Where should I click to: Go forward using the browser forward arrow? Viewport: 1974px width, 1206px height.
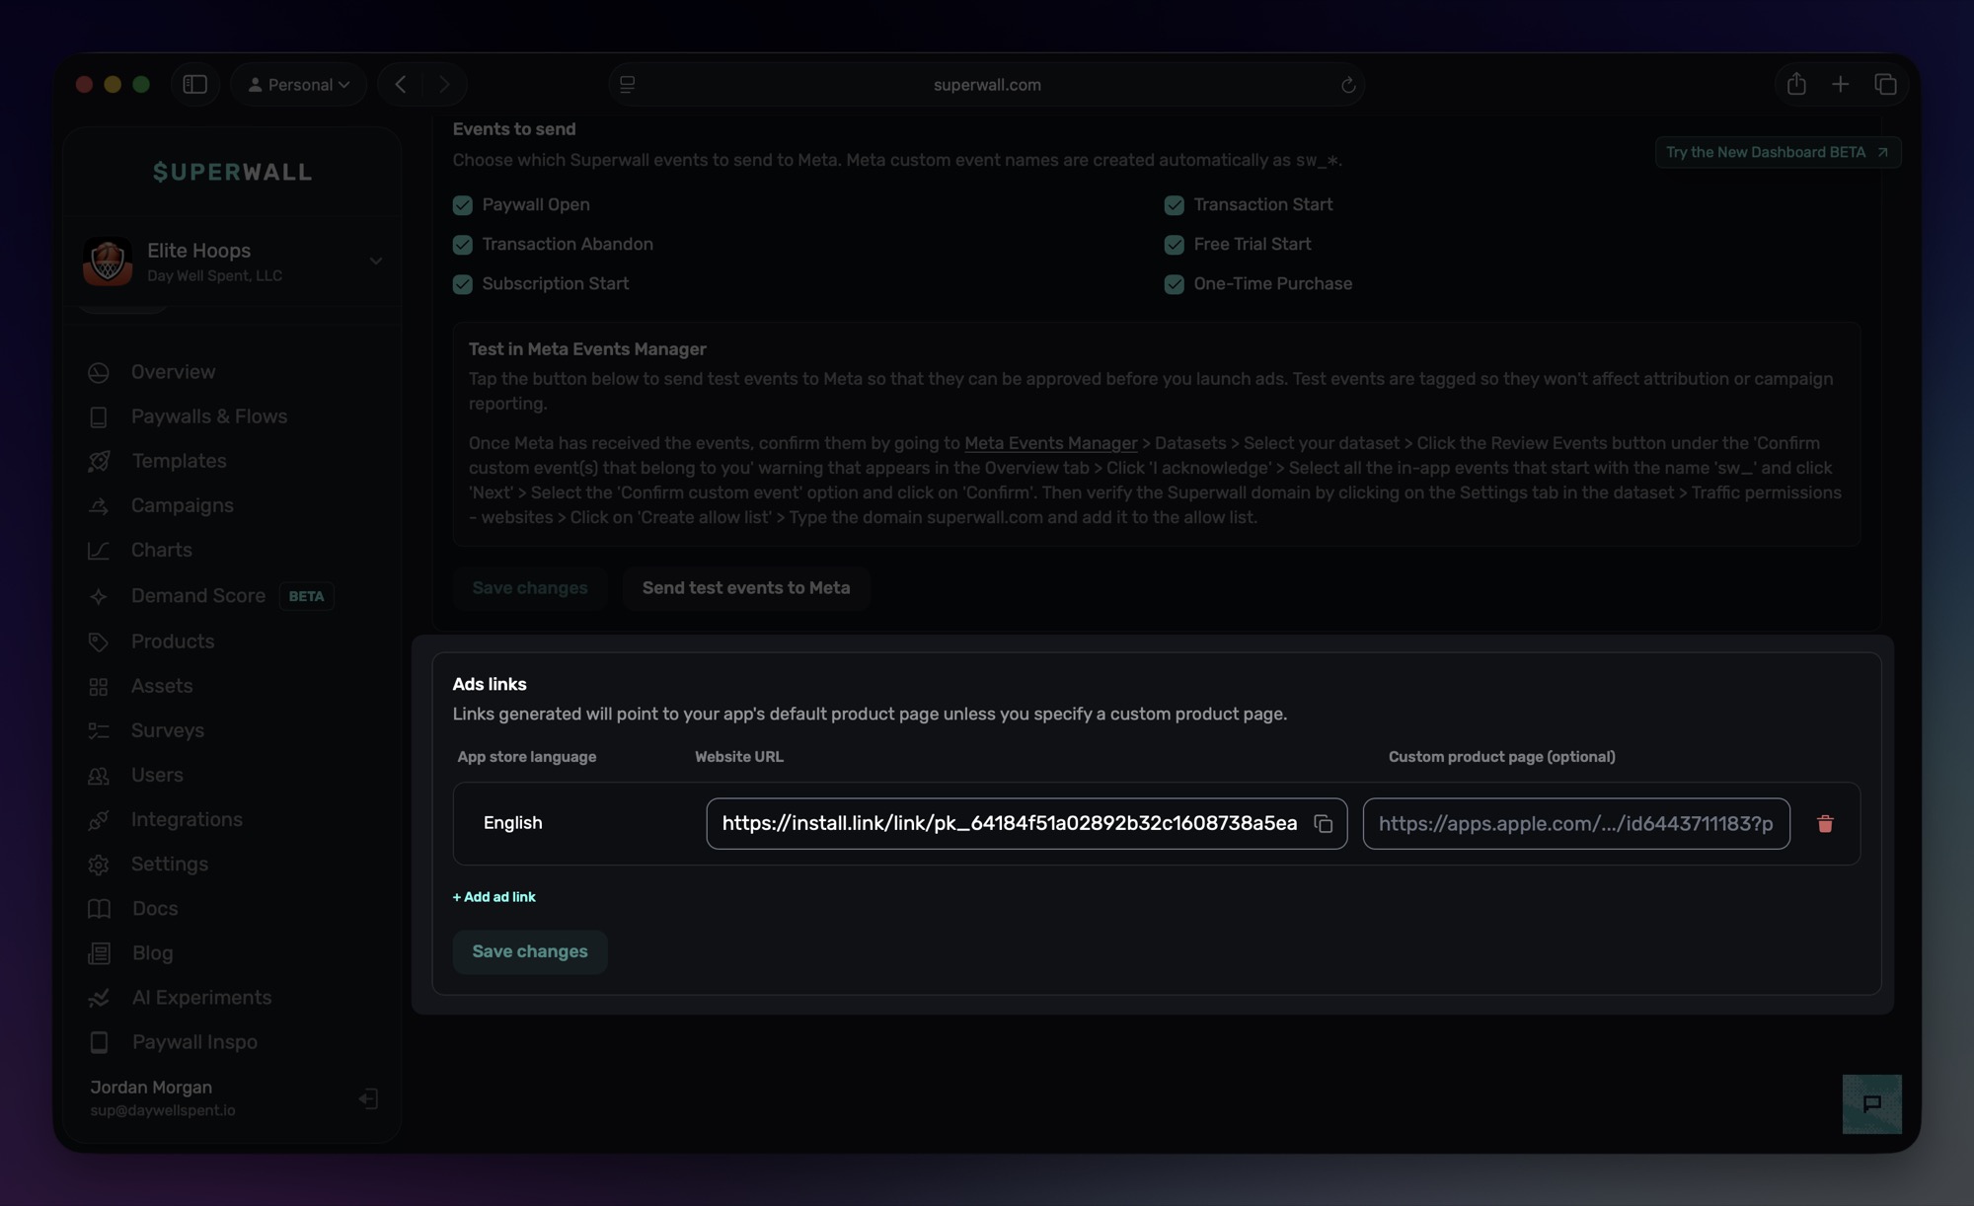pyautogui.click(x=444, y=85)
